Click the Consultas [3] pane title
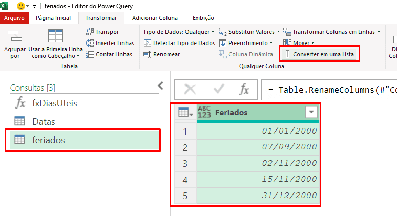Image resolution: width=397 pixels, height=216 pixels. (33, 88)
